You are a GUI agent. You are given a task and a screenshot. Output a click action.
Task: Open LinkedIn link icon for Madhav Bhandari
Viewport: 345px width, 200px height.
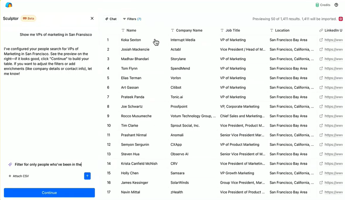[321, 59]
